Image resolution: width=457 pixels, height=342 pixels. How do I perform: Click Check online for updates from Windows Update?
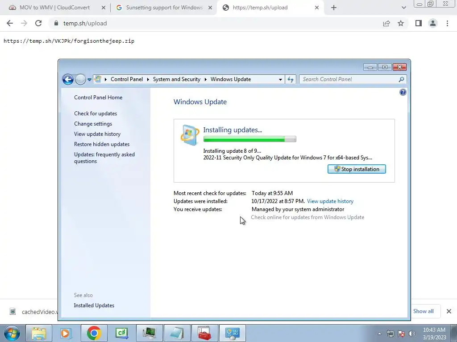[307, 217]
